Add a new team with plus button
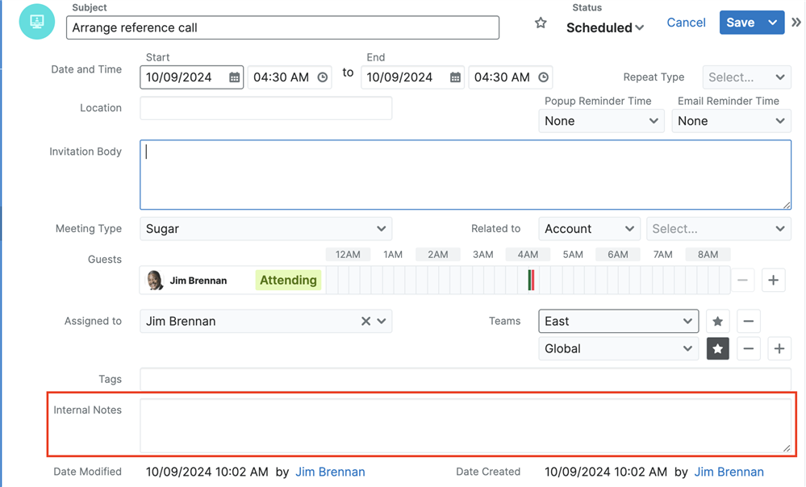Screen dimensions: 806x487 coord(779,348)
